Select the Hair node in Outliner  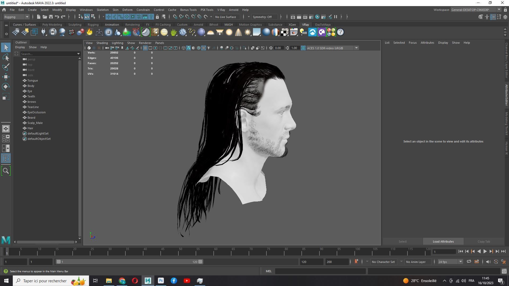click(30, 128)
